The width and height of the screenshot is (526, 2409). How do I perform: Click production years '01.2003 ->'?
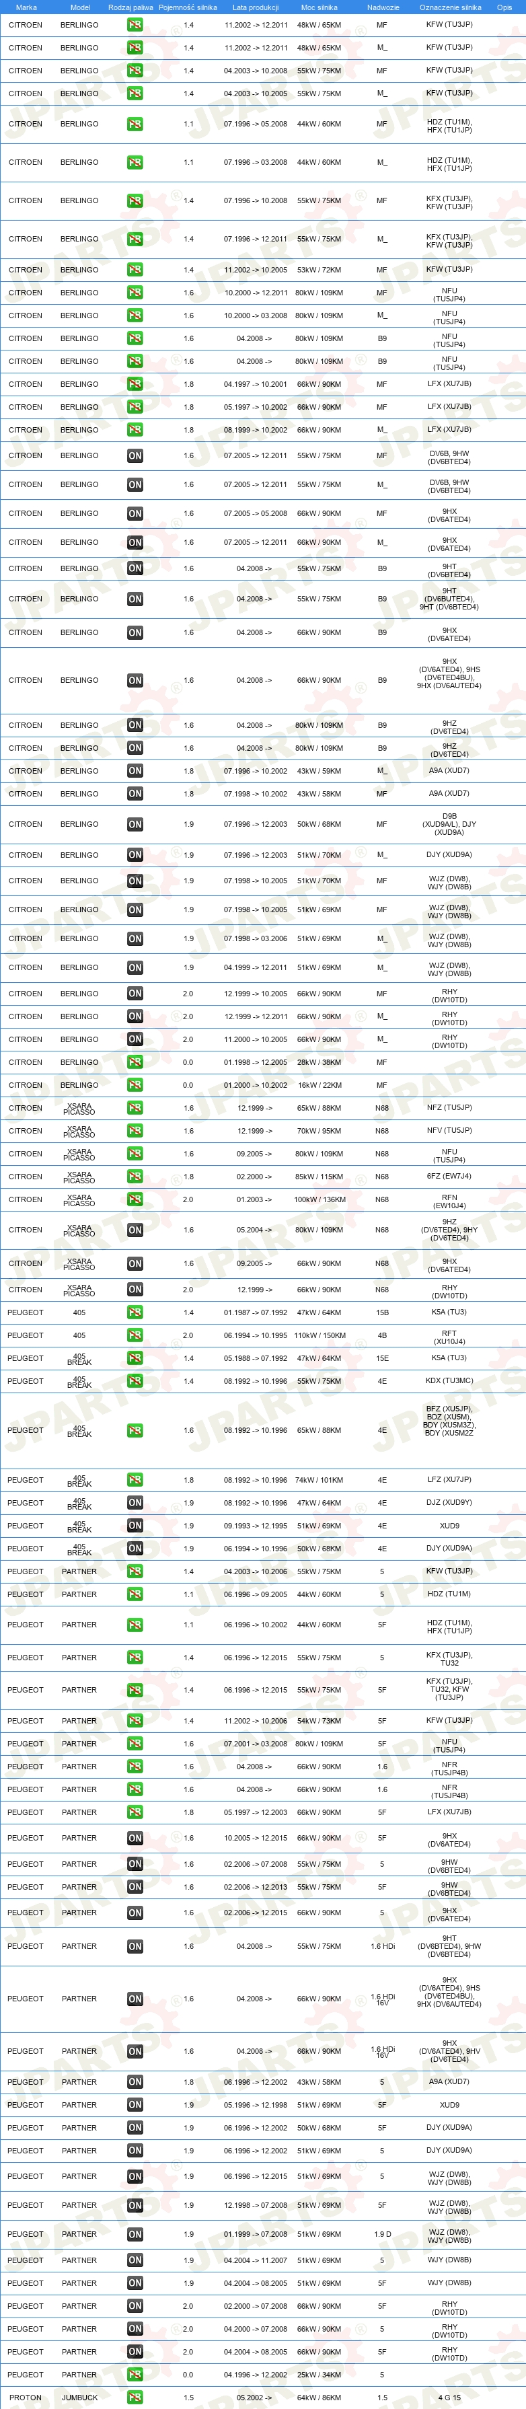tap(255, 1200)
